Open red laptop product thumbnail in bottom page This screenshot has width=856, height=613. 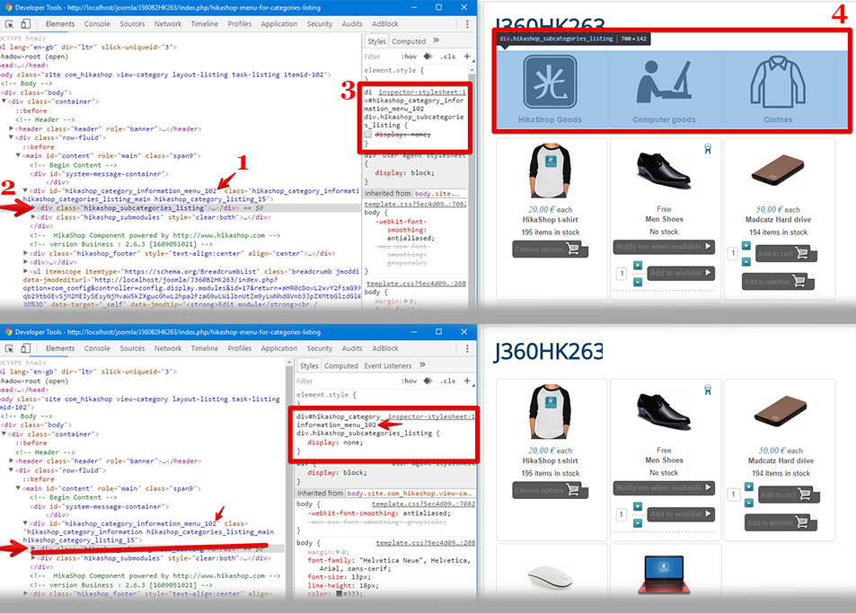(664, 574)
